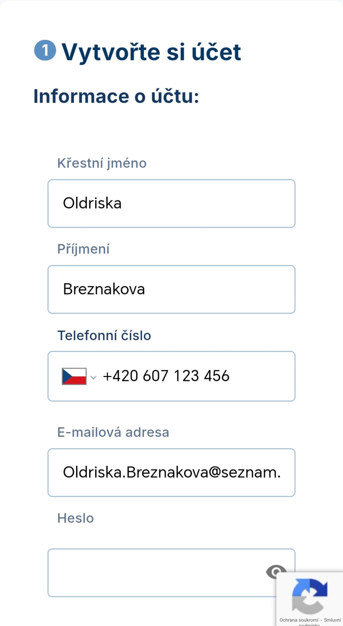Expand the country code chevron
This screenshot has width=343, height=626.
93,377
